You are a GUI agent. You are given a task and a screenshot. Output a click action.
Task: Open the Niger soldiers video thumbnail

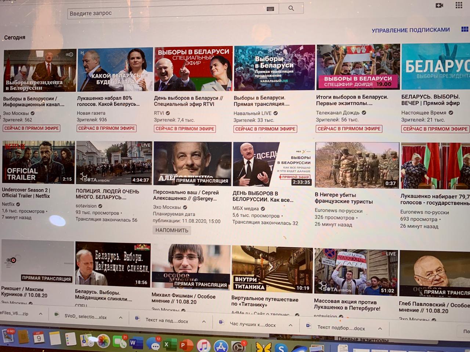coord(357,165)
